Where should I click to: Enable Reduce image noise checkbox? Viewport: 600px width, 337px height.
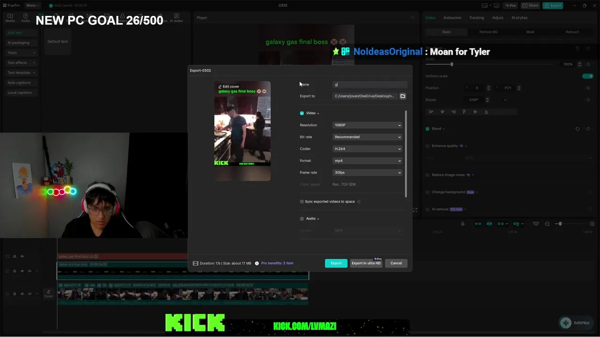pyautogui.click(x=427, y=175)
